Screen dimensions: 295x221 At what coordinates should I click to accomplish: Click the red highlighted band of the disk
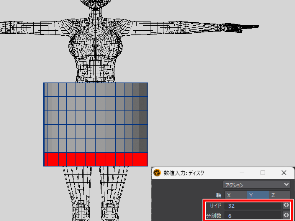click(95, 159)
